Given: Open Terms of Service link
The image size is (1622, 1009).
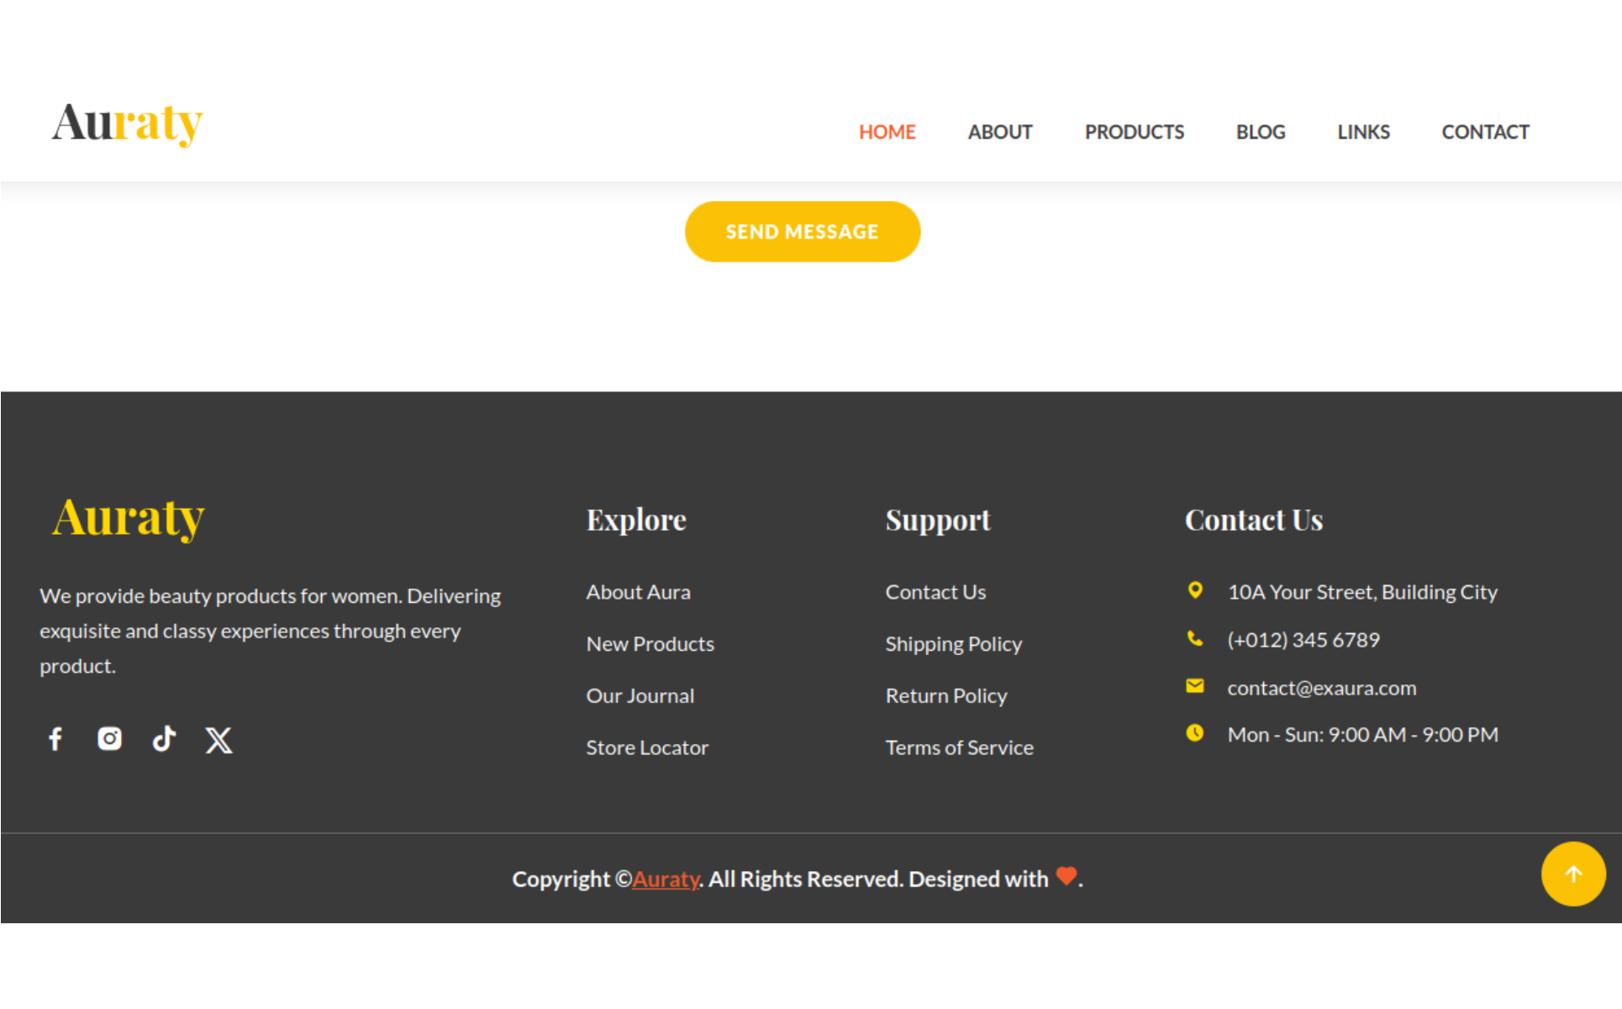Looking at the screenshot, I should tap(959, 748).
